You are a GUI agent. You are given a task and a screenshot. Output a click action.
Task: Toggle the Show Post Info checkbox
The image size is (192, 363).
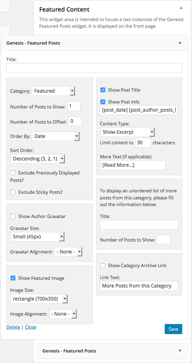tap(103, 102)
